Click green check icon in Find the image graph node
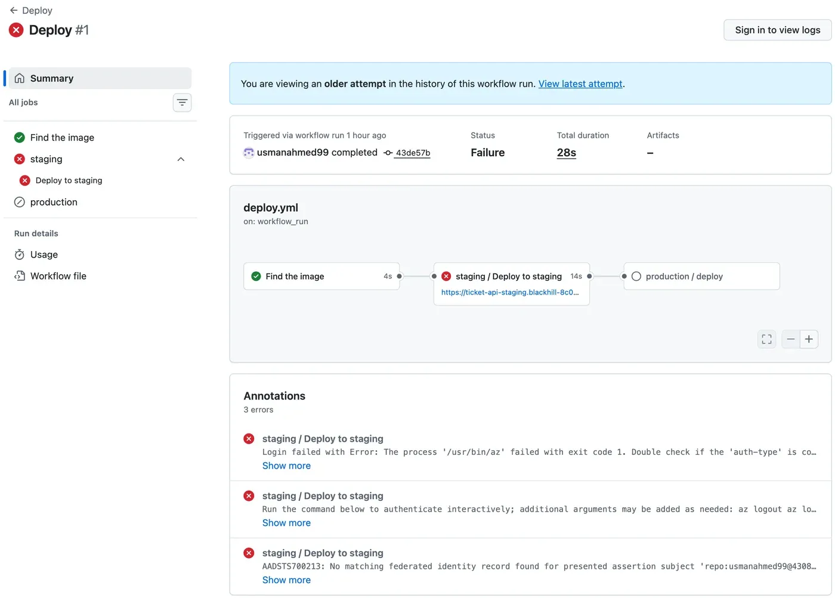 [x=256, y=276]
